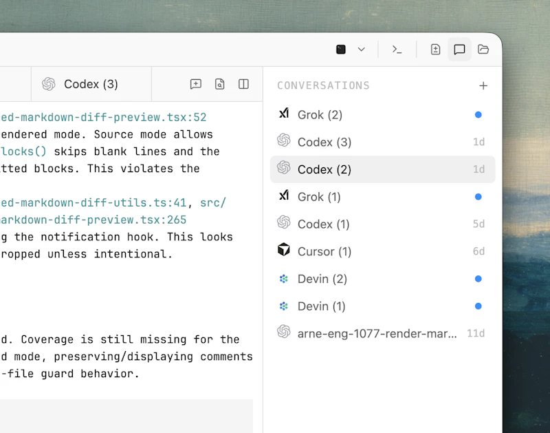Click the gray input area below the message
This screenshot has width=550, height=433.
coord(126,416)
